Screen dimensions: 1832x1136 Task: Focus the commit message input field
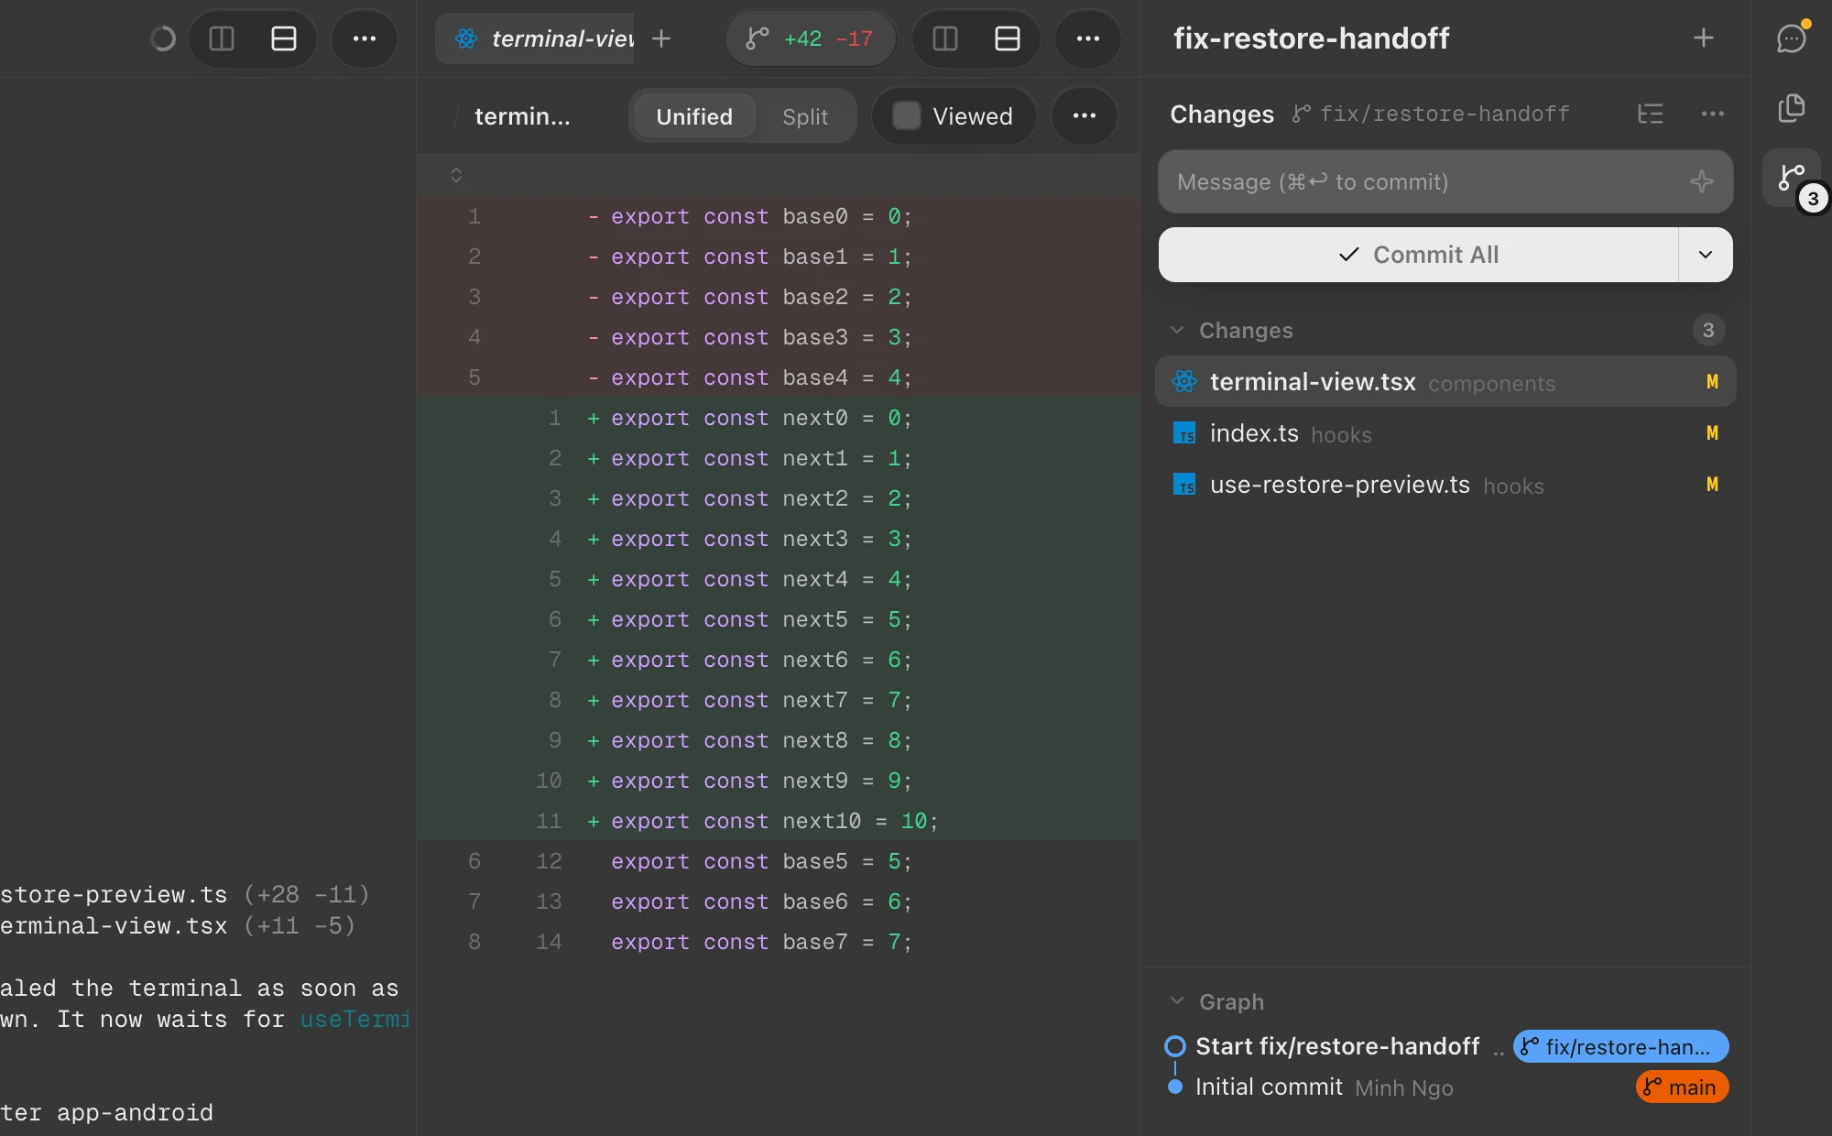(x=1445, y=181)
